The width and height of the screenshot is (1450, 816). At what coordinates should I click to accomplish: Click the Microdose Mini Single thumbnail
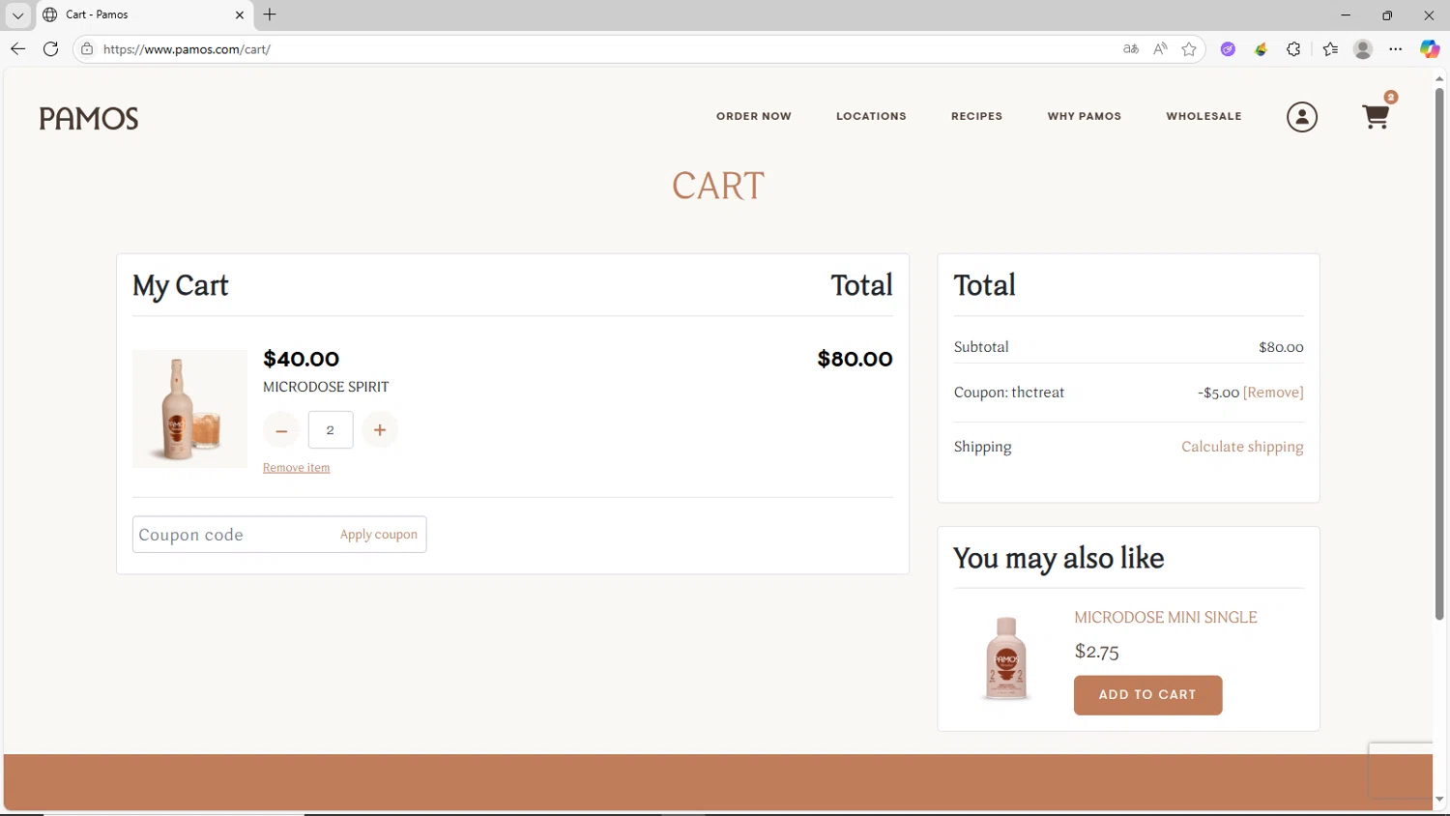[x=1005, y=658]
